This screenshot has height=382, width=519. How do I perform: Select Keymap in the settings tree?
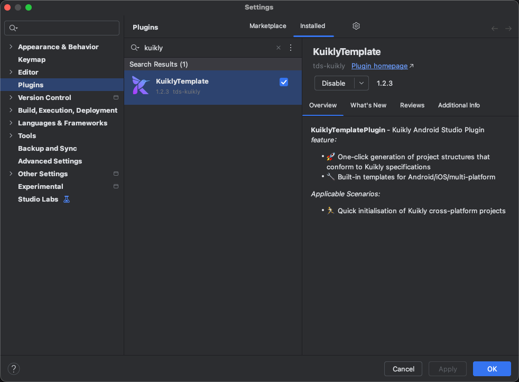coord(32,60)
